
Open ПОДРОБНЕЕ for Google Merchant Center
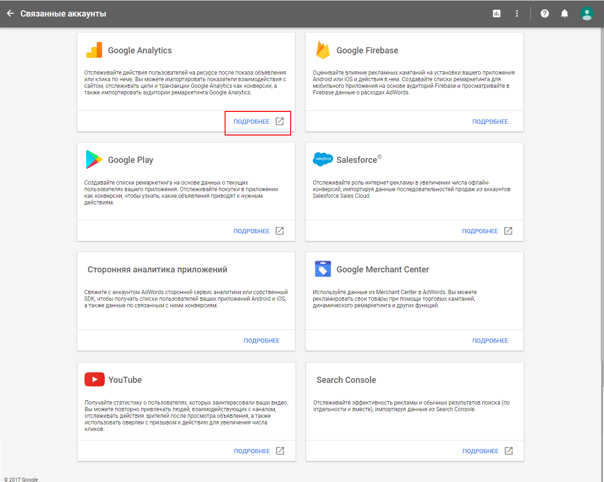click(490, 341)
